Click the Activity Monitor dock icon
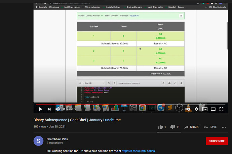The width and height of the screenshot is (232, 154). pos(152,108)
